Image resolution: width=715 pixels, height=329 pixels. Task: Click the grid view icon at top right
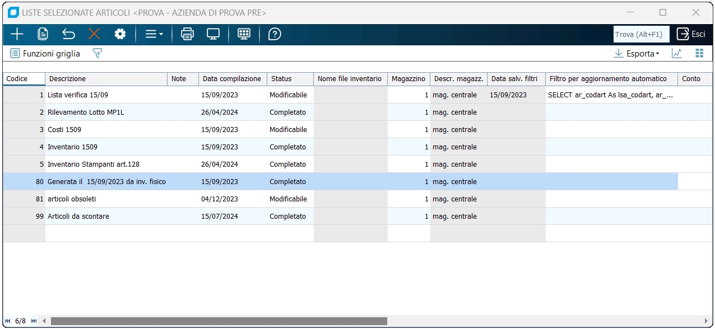(x=699, y=54)
